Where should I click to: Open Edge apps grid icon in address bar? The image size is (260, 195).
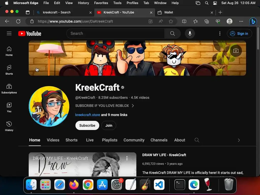[151, 21]
